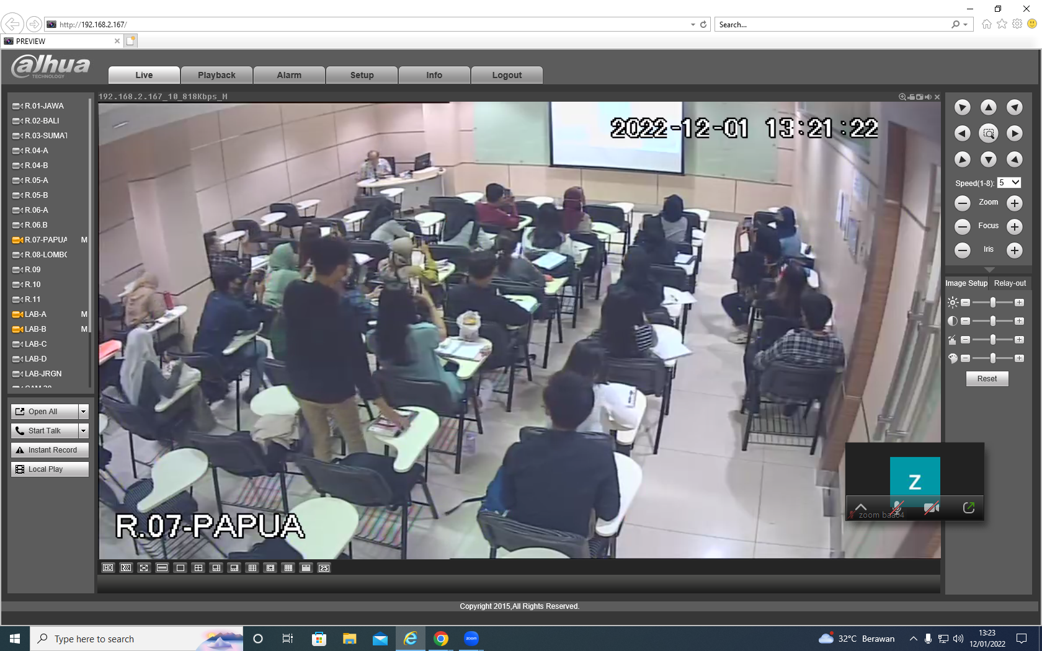Image resolution: width=1042 pixels, height=651 pixels.
Task: Click the record camera icon above video
Action: point(911,97)
